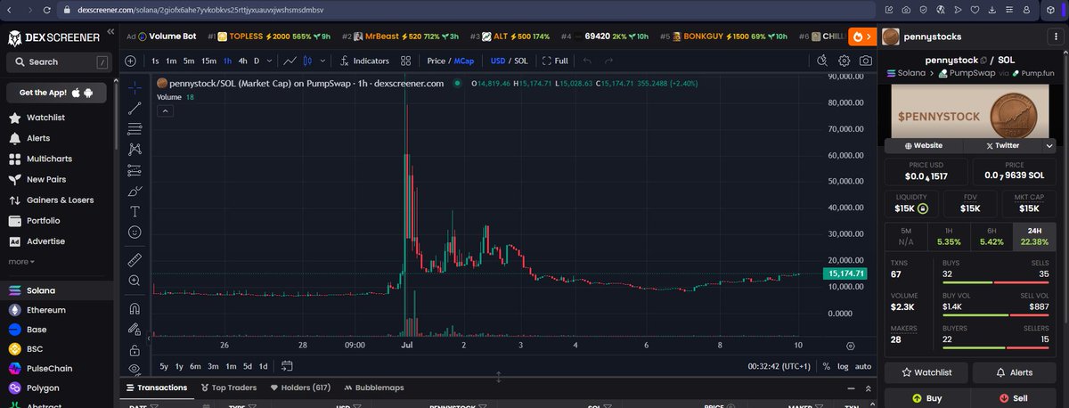Screen dimensions: 1069x408
Task: Toggle magnet mode for drawings
Action: (135, 309)
